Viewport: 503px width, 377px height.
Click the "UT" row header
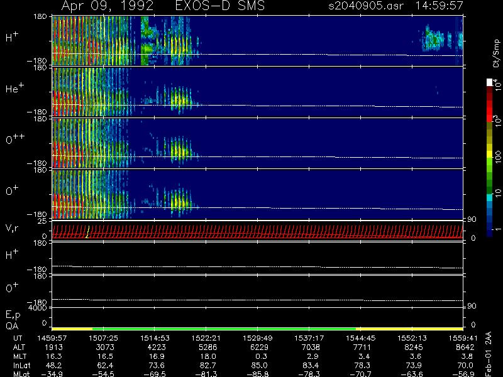(x=18, y=338)
